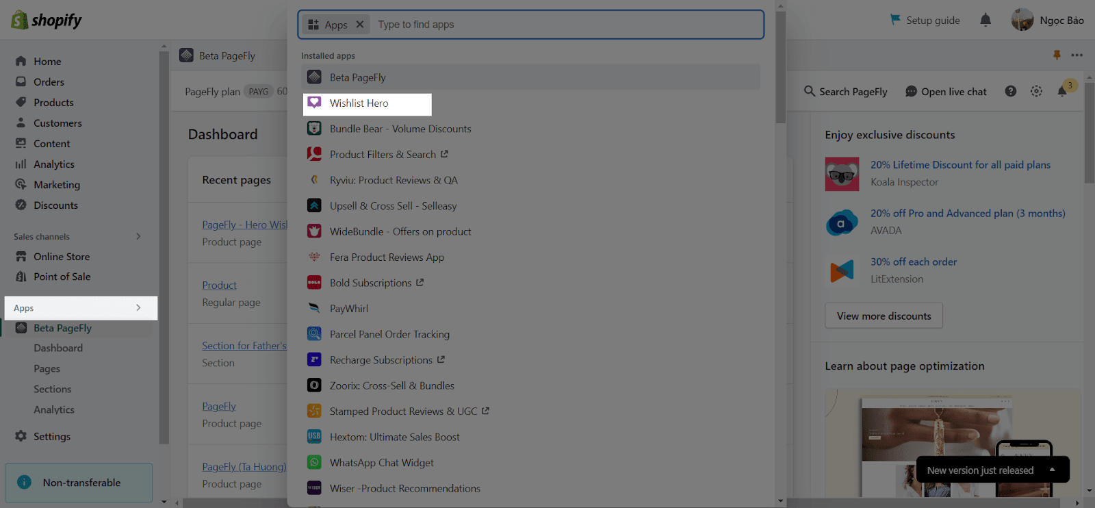The image size is (1095, 508).
Task: Open PayWhirl app
Action: 349,309
